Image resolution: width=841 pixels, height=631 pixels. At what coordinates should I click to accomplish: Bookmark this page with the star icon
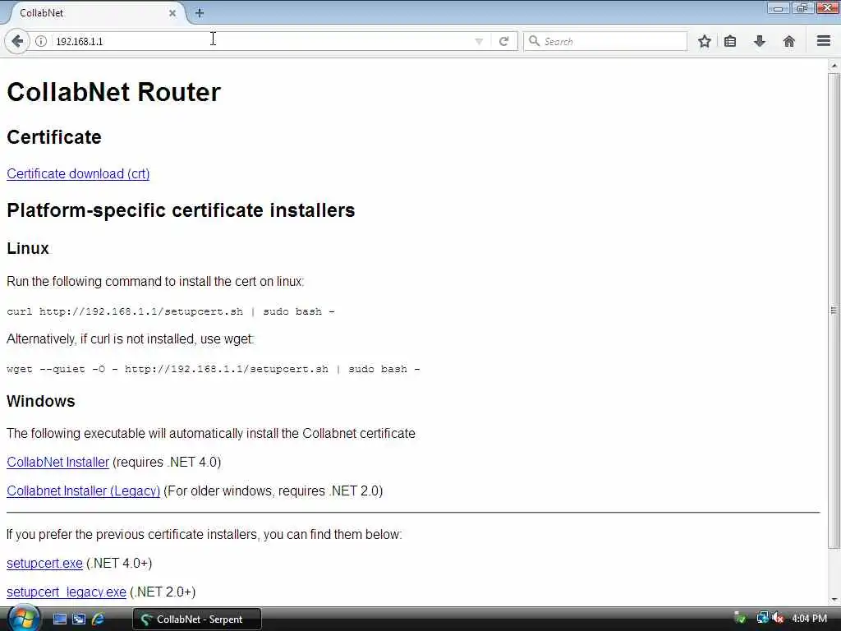pos(704,41)
